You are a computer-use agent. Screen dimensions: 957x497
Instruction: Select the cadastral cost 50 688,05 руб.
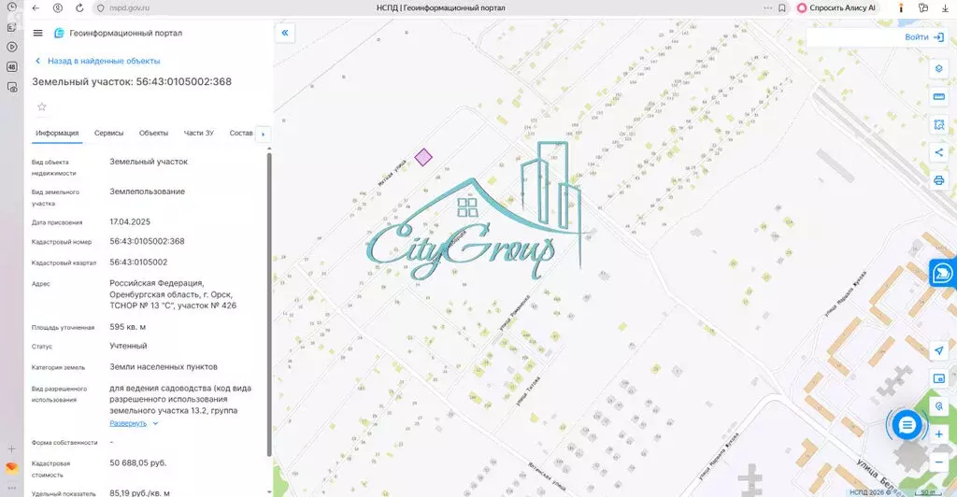138,462
